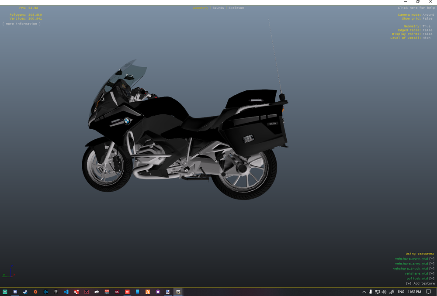This screenshot has width=437, height=296.
Task: Open the Epic Games Launcher taskbar icon
Action: (x=55, y=292)
